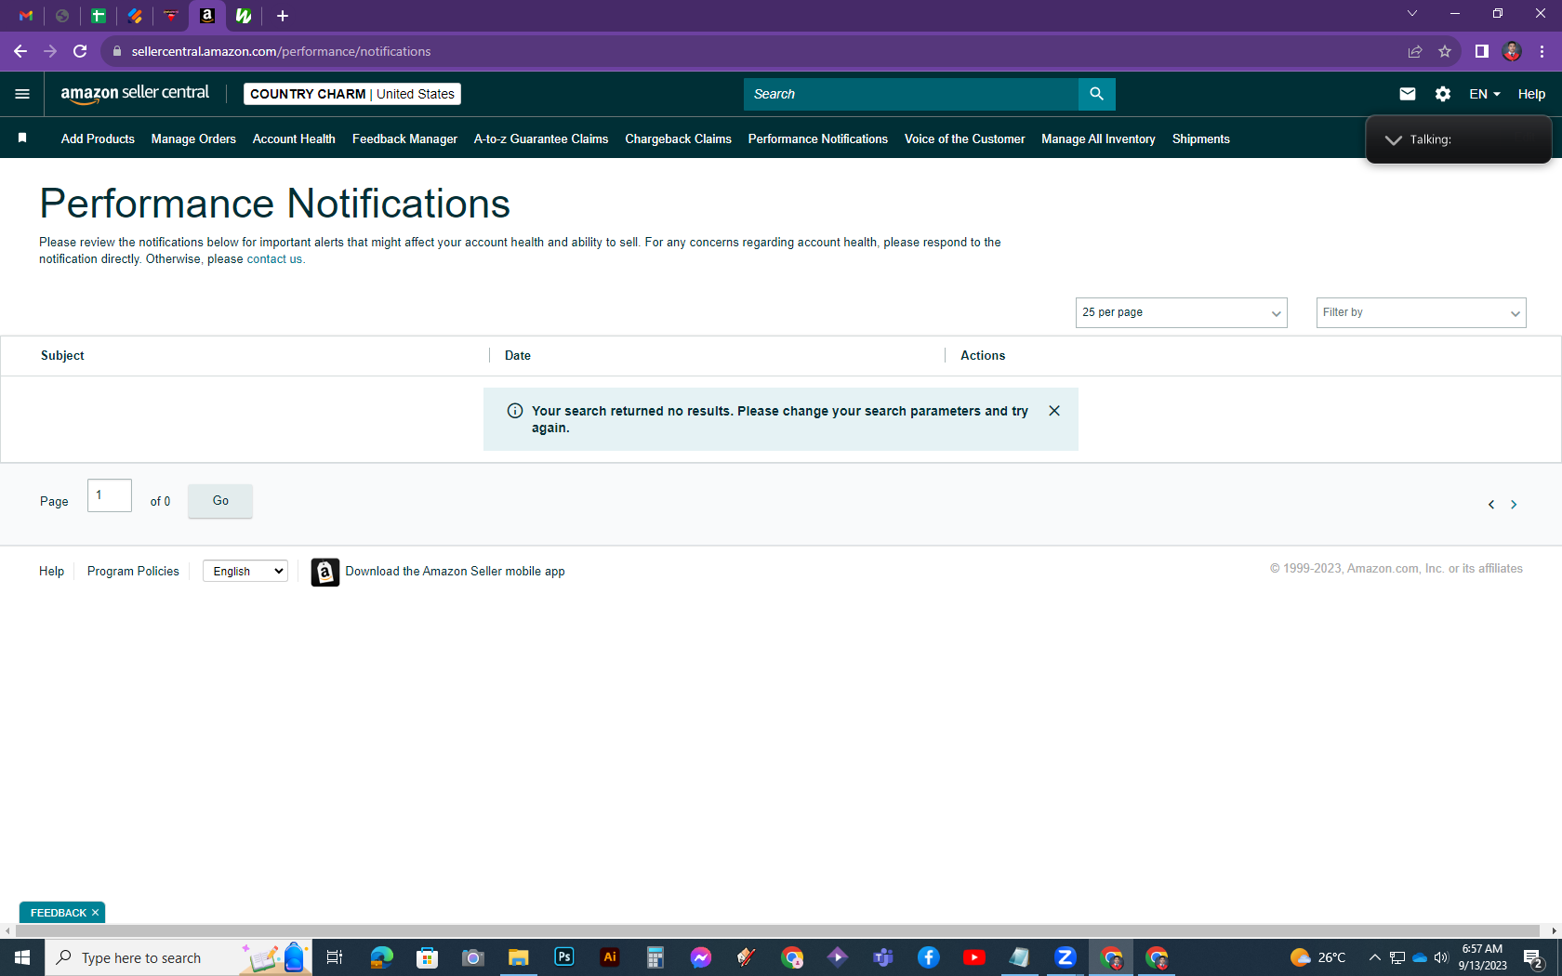
Task: Open Voice of the Customer
Action: 964,138
